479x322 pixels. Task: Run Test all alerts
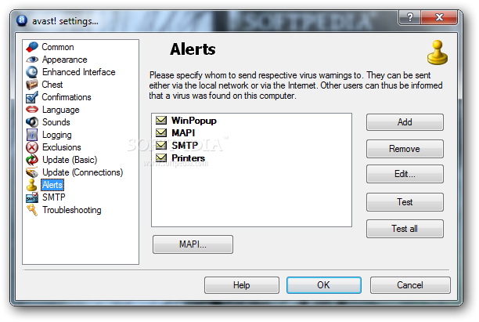(405, 229)
